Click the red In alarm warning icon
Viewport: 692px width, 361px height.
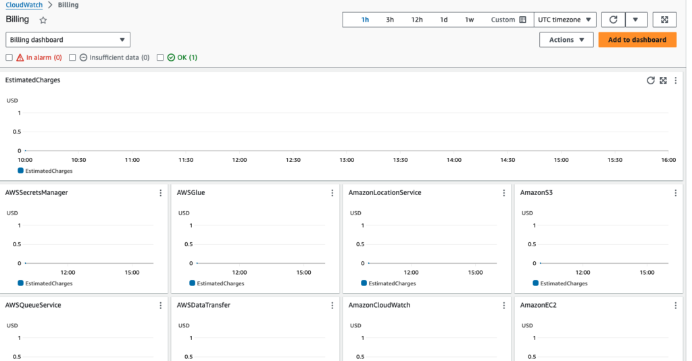coord(20,57)
